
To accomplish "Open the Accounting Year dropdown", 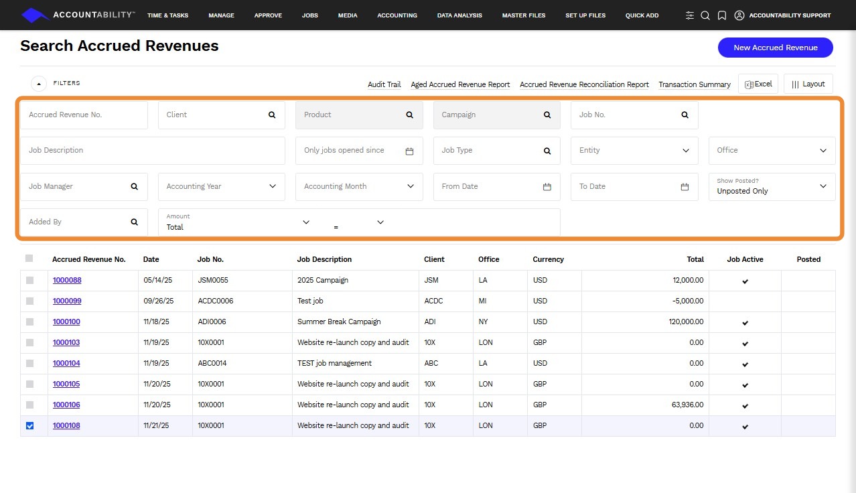I will (222, 186).
